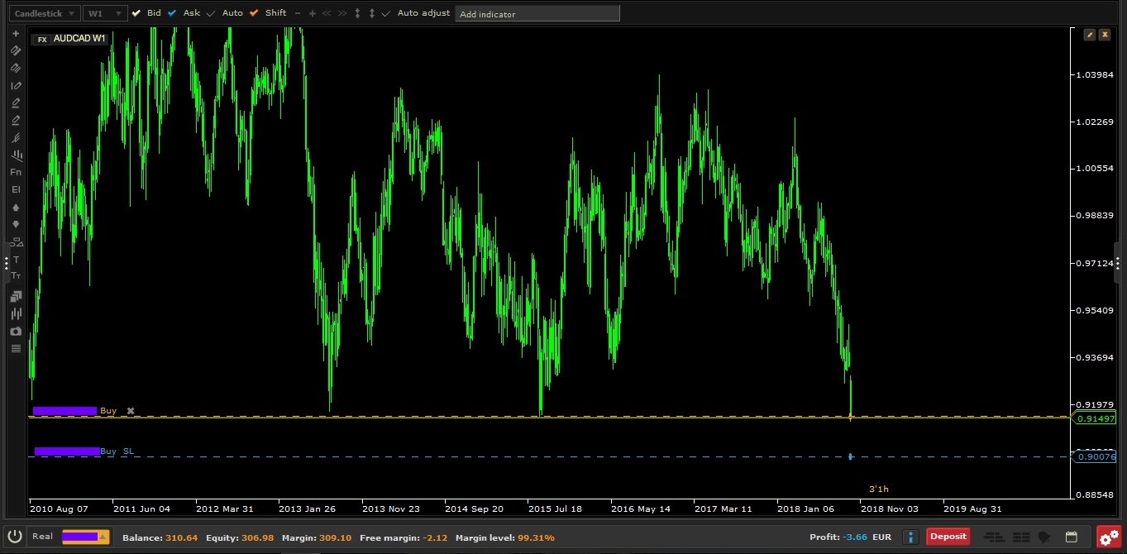Click the bar chart icon in sidebar
The width and height of the screenshot is (1127, 554).
click(16, 313)
